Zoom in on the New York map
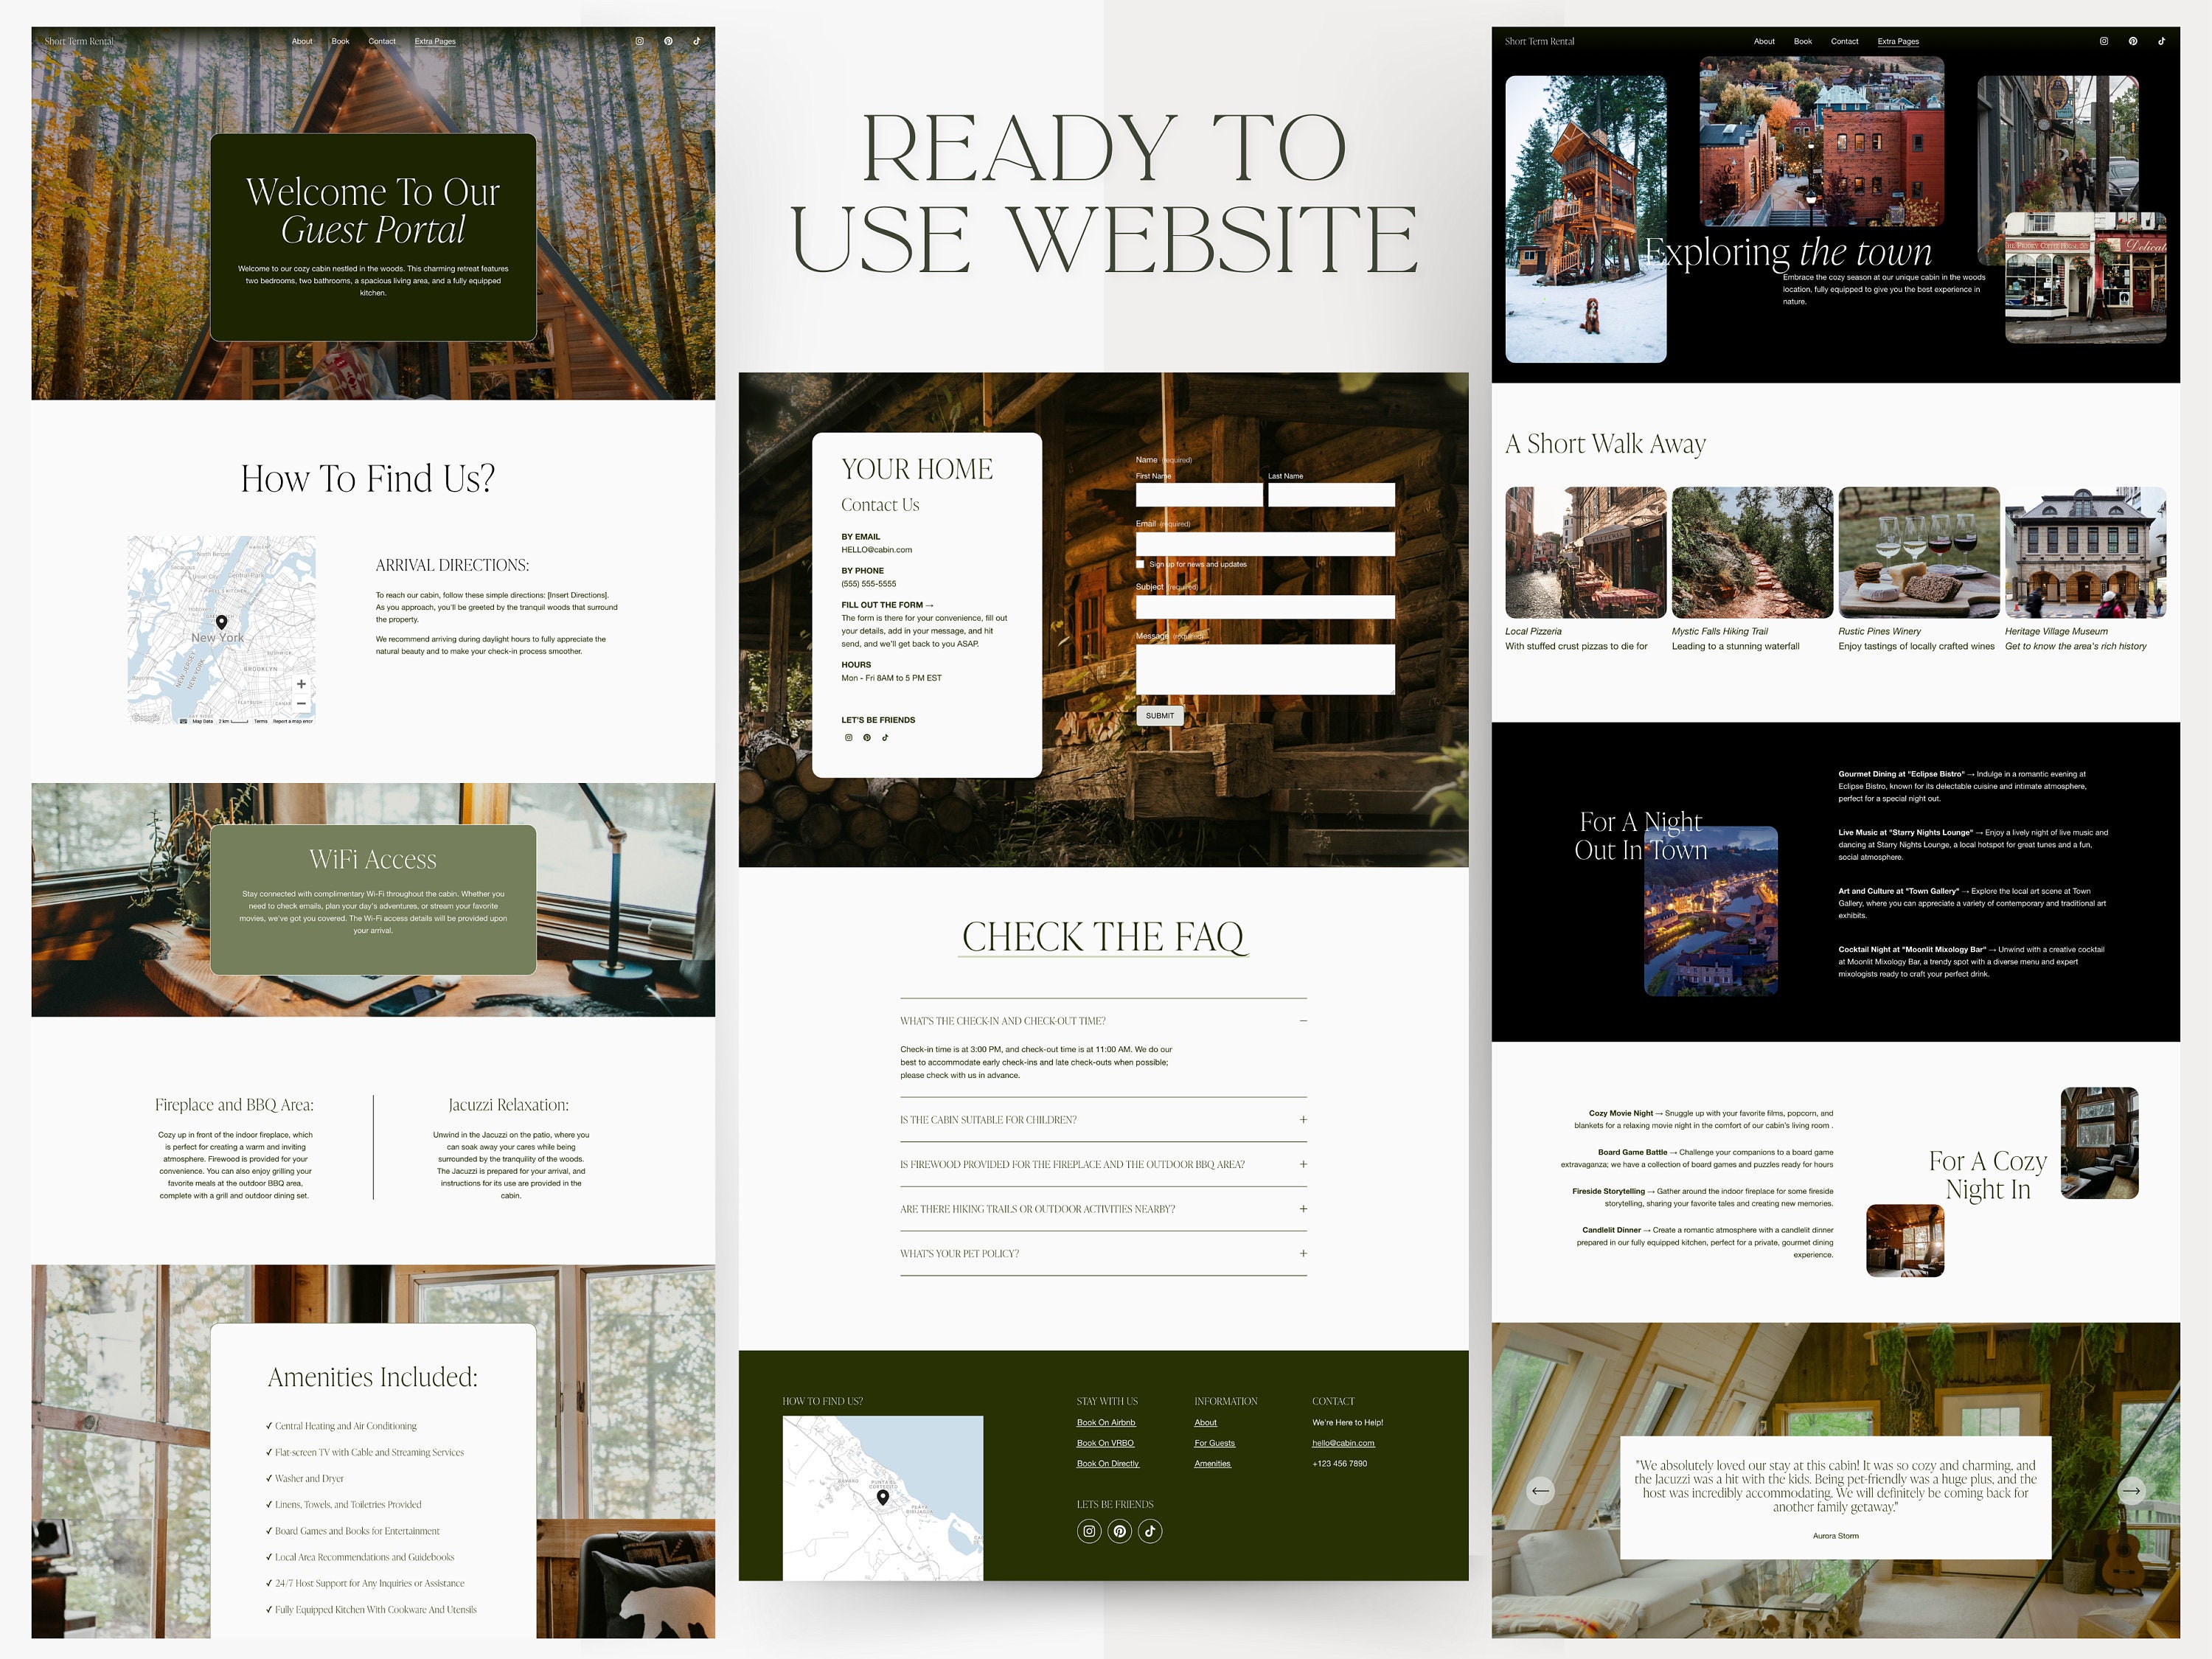 [x=301, y=684]
